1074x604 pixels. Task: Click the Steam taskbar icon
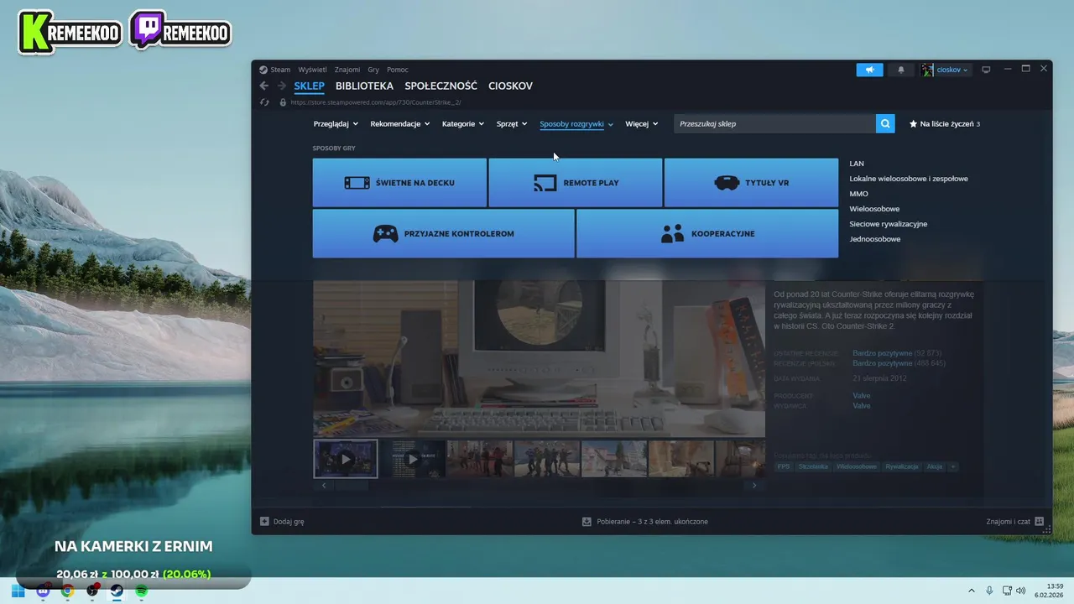pos(117,591)
